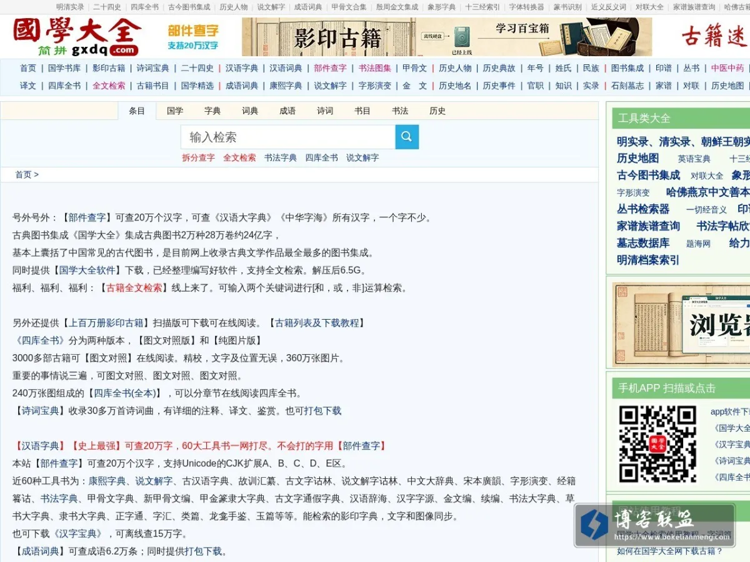Screen dimensions: 750x562
Task: Open 国学大全软件 download link
Action: point(87,270)
